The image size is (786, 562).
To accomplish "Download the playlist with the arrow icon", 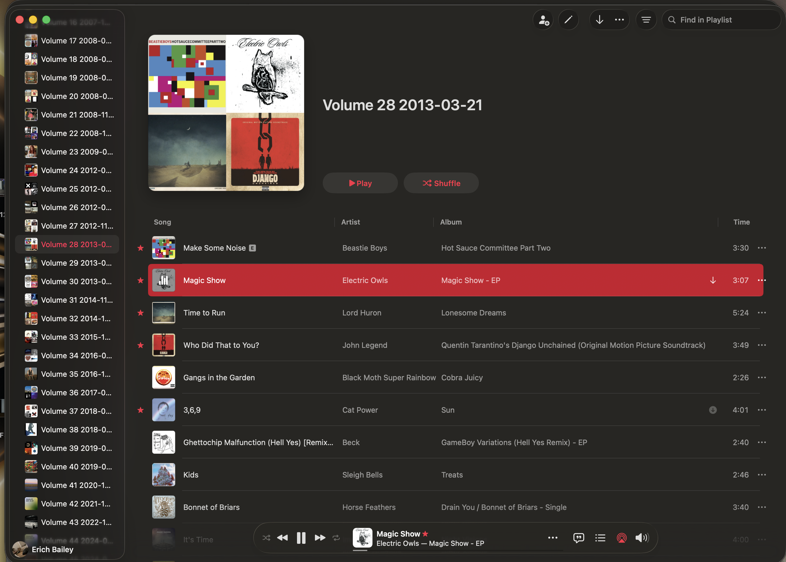I will coord(599,20).
